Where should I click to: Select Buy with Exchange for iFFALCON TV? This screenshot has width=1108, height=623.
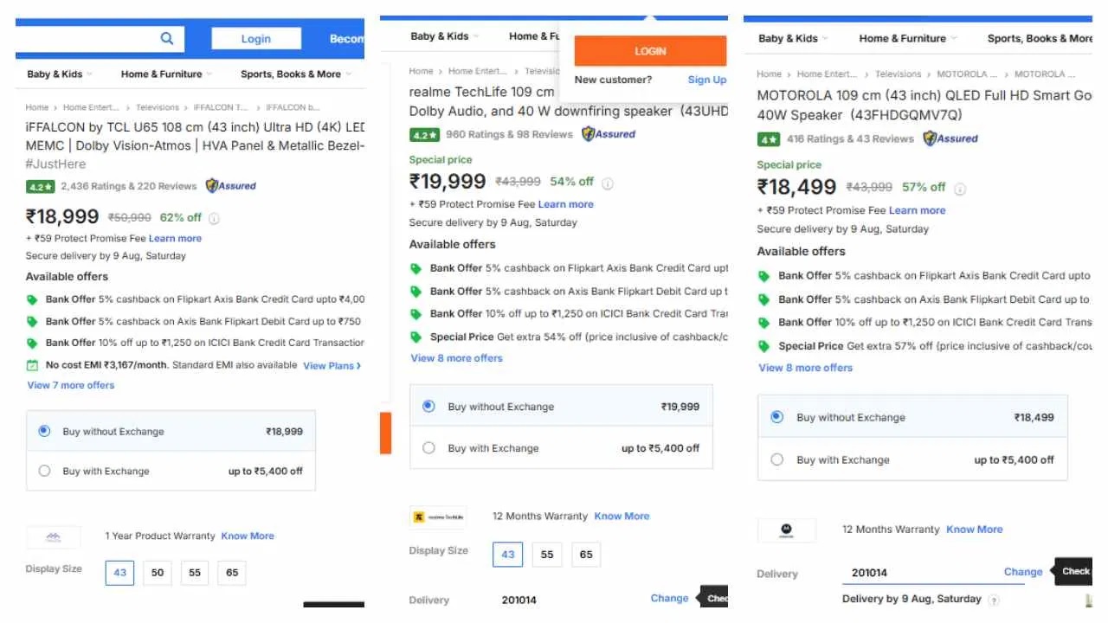(45, 471)
